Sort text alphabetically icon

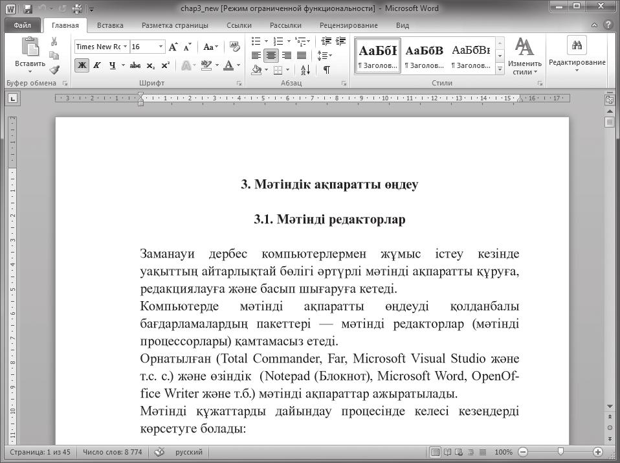[x=305, y=70]
